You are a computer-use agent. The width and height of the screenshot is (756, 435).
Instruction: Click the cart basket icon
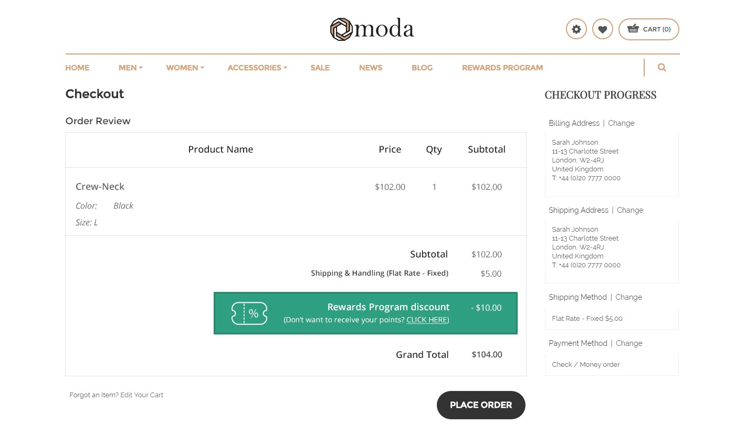pos(633,29)
